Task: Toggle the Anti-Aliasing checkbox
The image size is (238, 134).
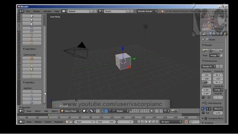Action: tap(206, 103)
